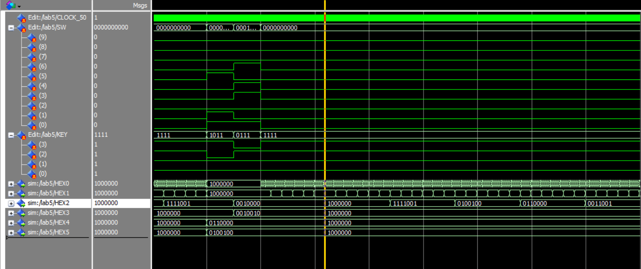The height and width of the screenshot is (269, 641).
Task: Select the sim:/lab5/HEX1 signal name
Action: [x=49, y=193]
